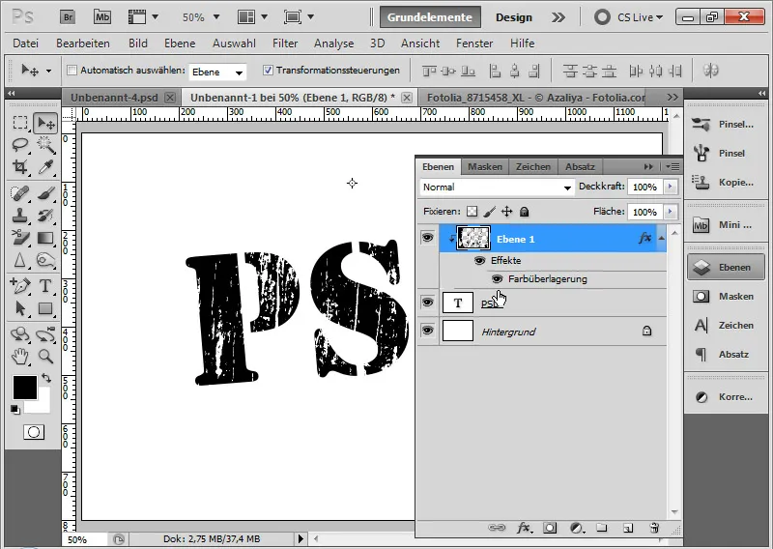Open the Ebene menu
The width and height of the screenshot is (773, 549).
pos(180,43)
